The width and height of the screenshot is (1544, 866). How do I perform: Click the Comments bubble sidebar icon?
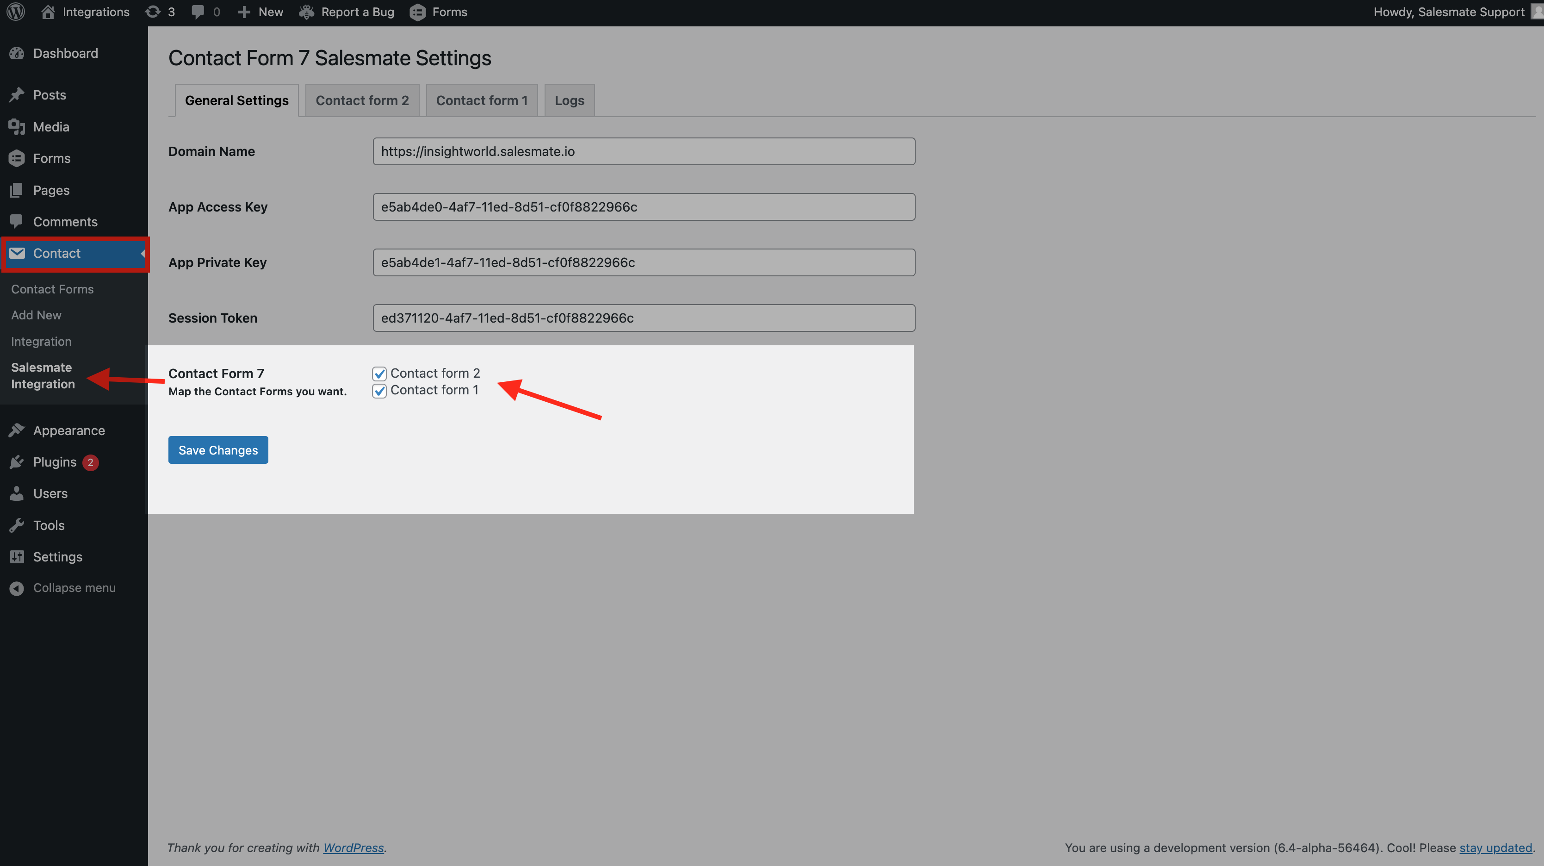(17, 221)
